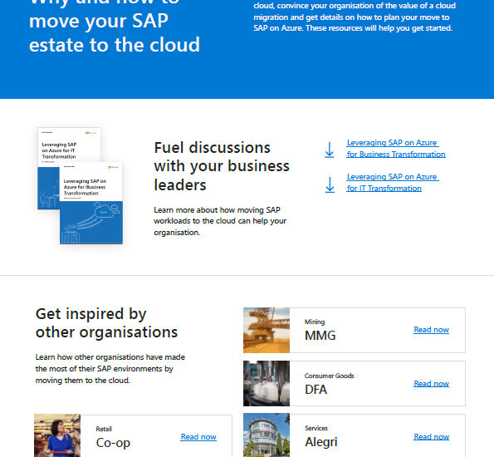Read now link for Co-op case study
The width and height of the screenshot is (494, 457).
198,437
